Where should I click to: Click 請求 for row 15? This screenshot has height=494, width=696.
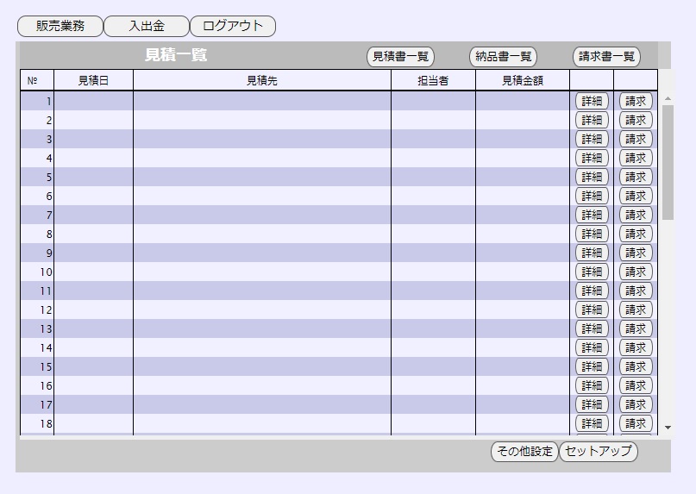636,367
